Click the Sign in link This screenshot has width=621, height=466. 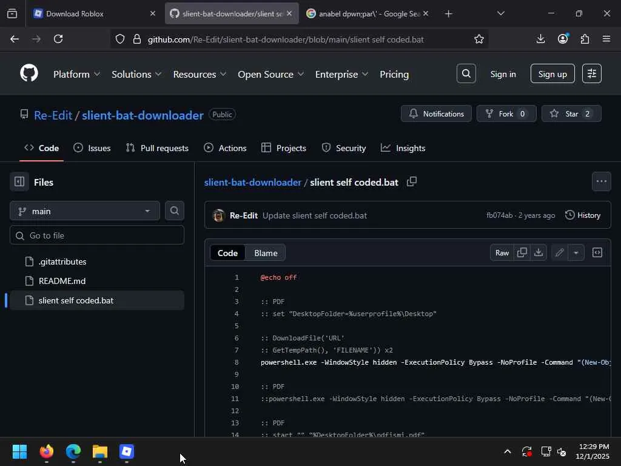pos(503,74)
